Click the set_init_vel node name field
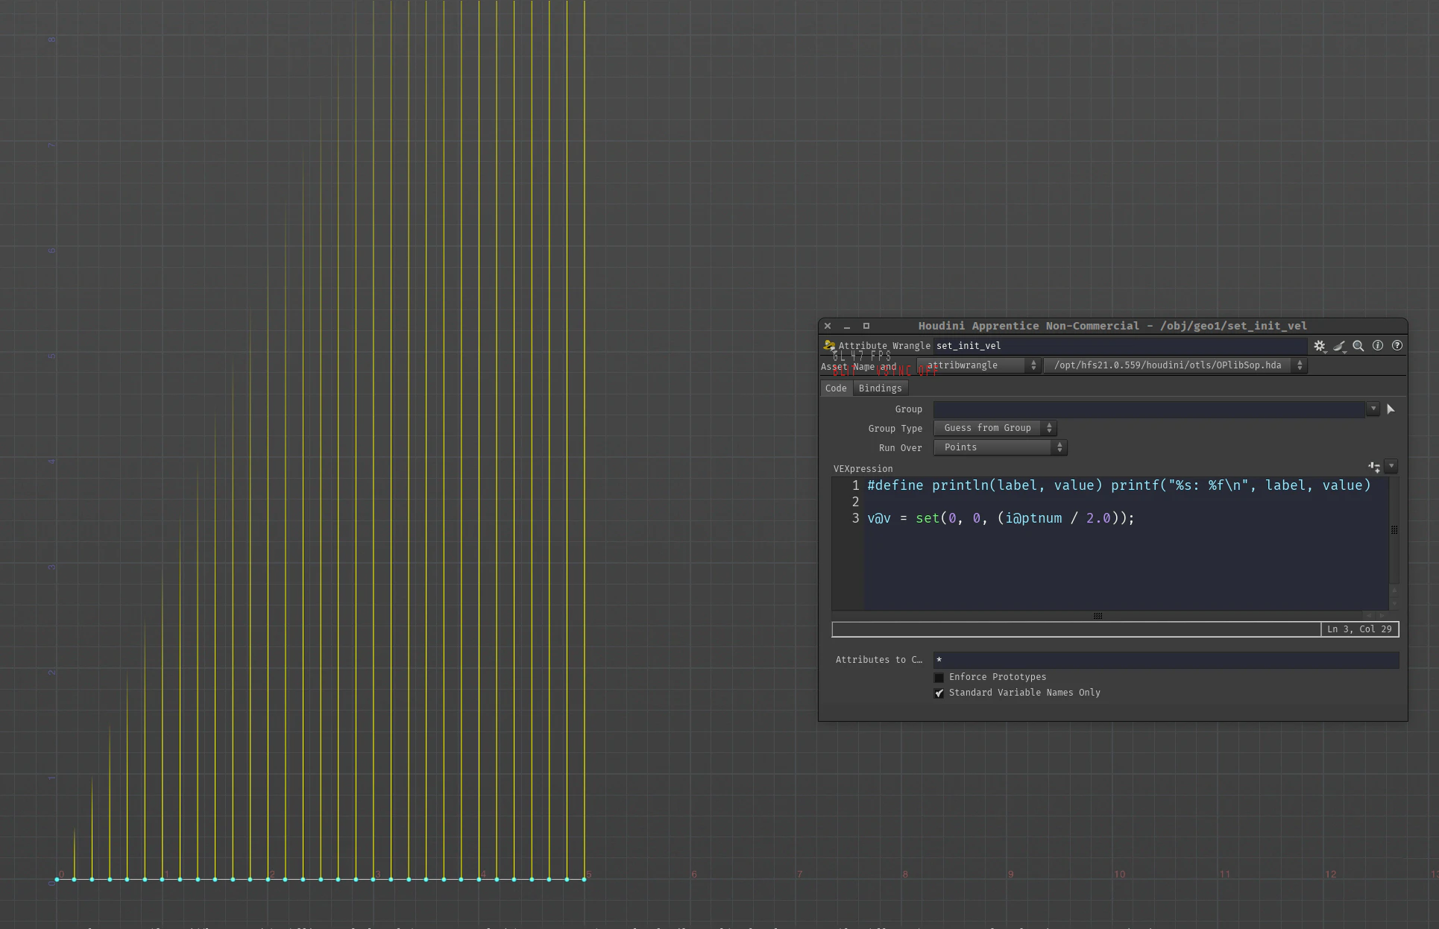 click(x=1121, y=346)
